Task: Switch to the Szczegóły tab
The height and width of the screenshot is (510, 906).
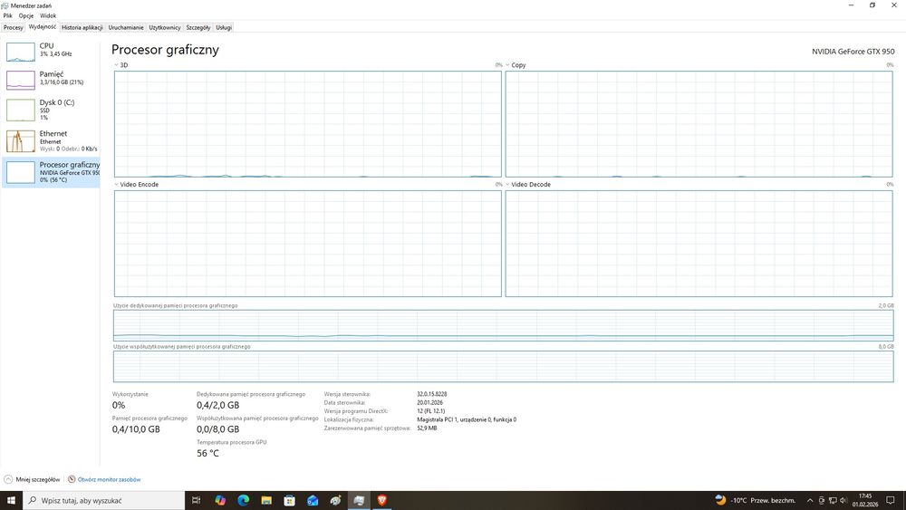Action: click(198, 27)
